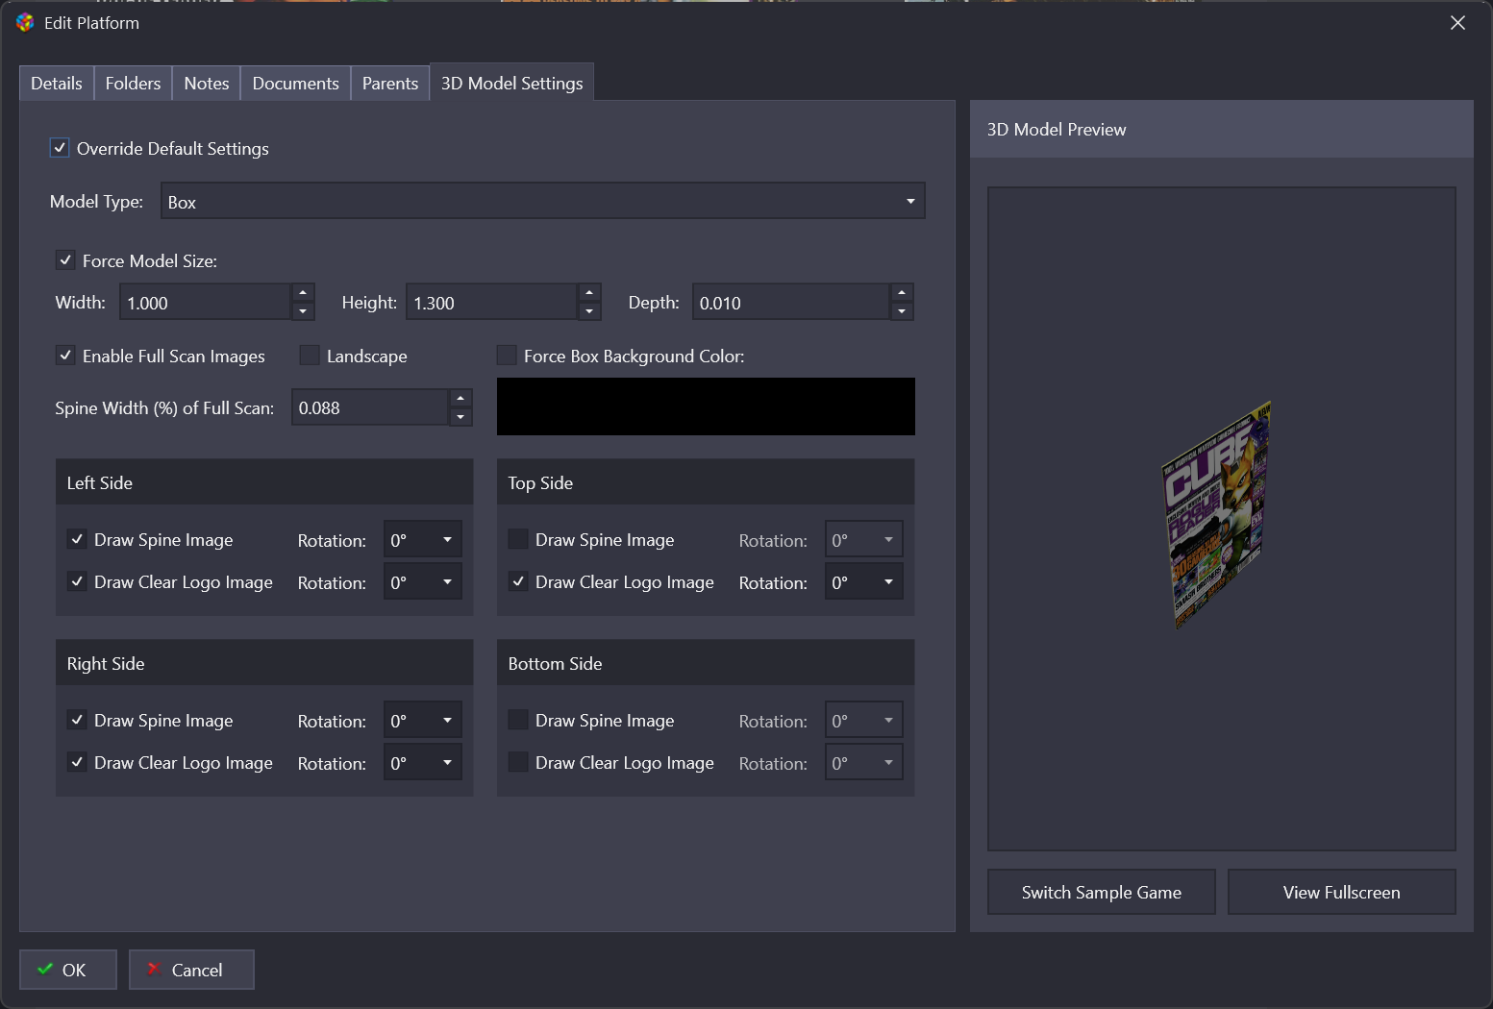The width and height of the screenshot is (1493, 1009).
Task: Enable Top Side Draw Spine Image
Action: [x=518, y=539]
